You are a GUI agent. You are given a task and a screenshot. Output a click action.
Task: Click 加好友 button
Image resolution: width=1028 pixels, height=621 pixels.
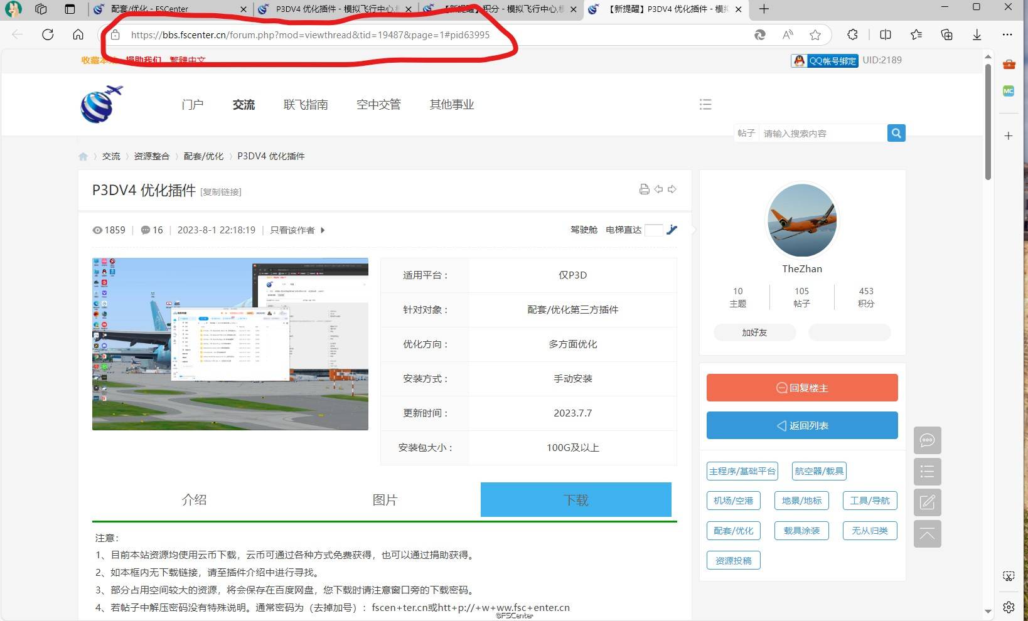point(754,332)
